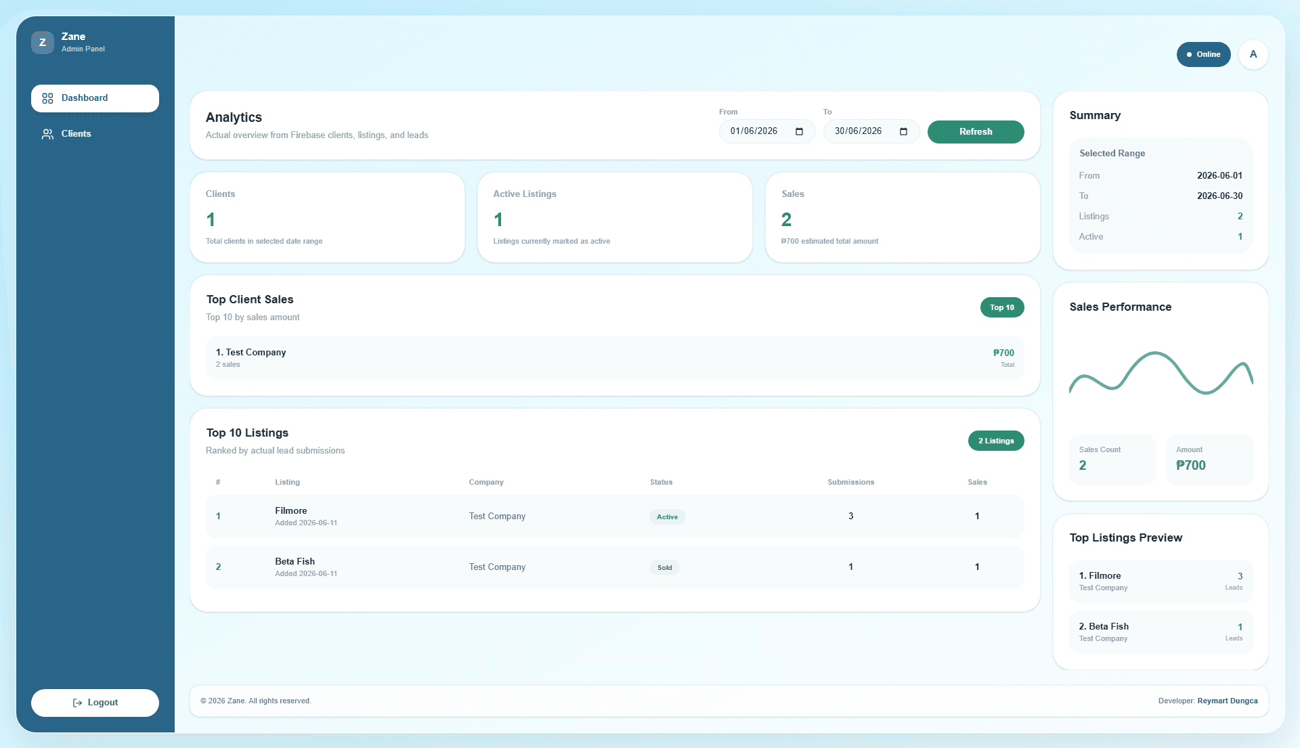1300x748 pixels.
Task: Click the Company column header
Action: (x=486, y=483)
